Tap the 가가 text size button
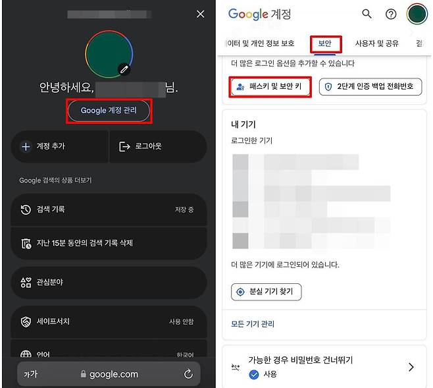The height and width of the screenshot is (388, 433). click(30, 374)
